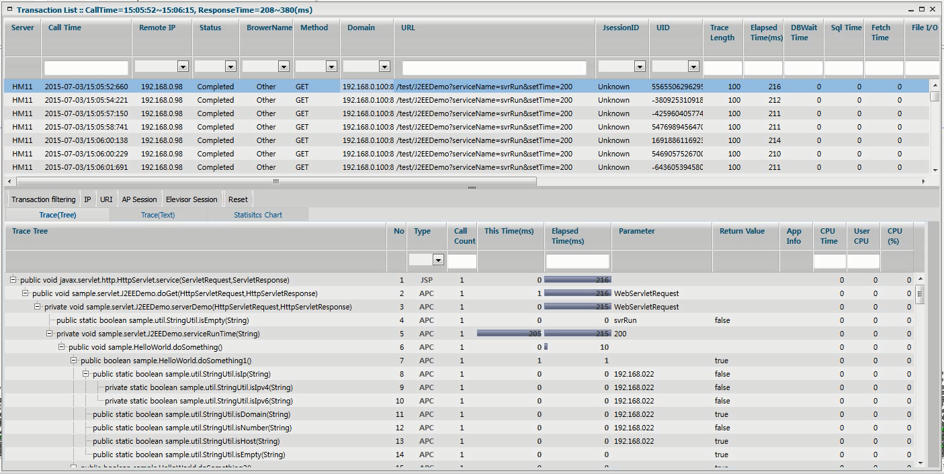Select the transaction called at 15:05:54:221
This screenshot has width=944, height=474.
point(86,100)
